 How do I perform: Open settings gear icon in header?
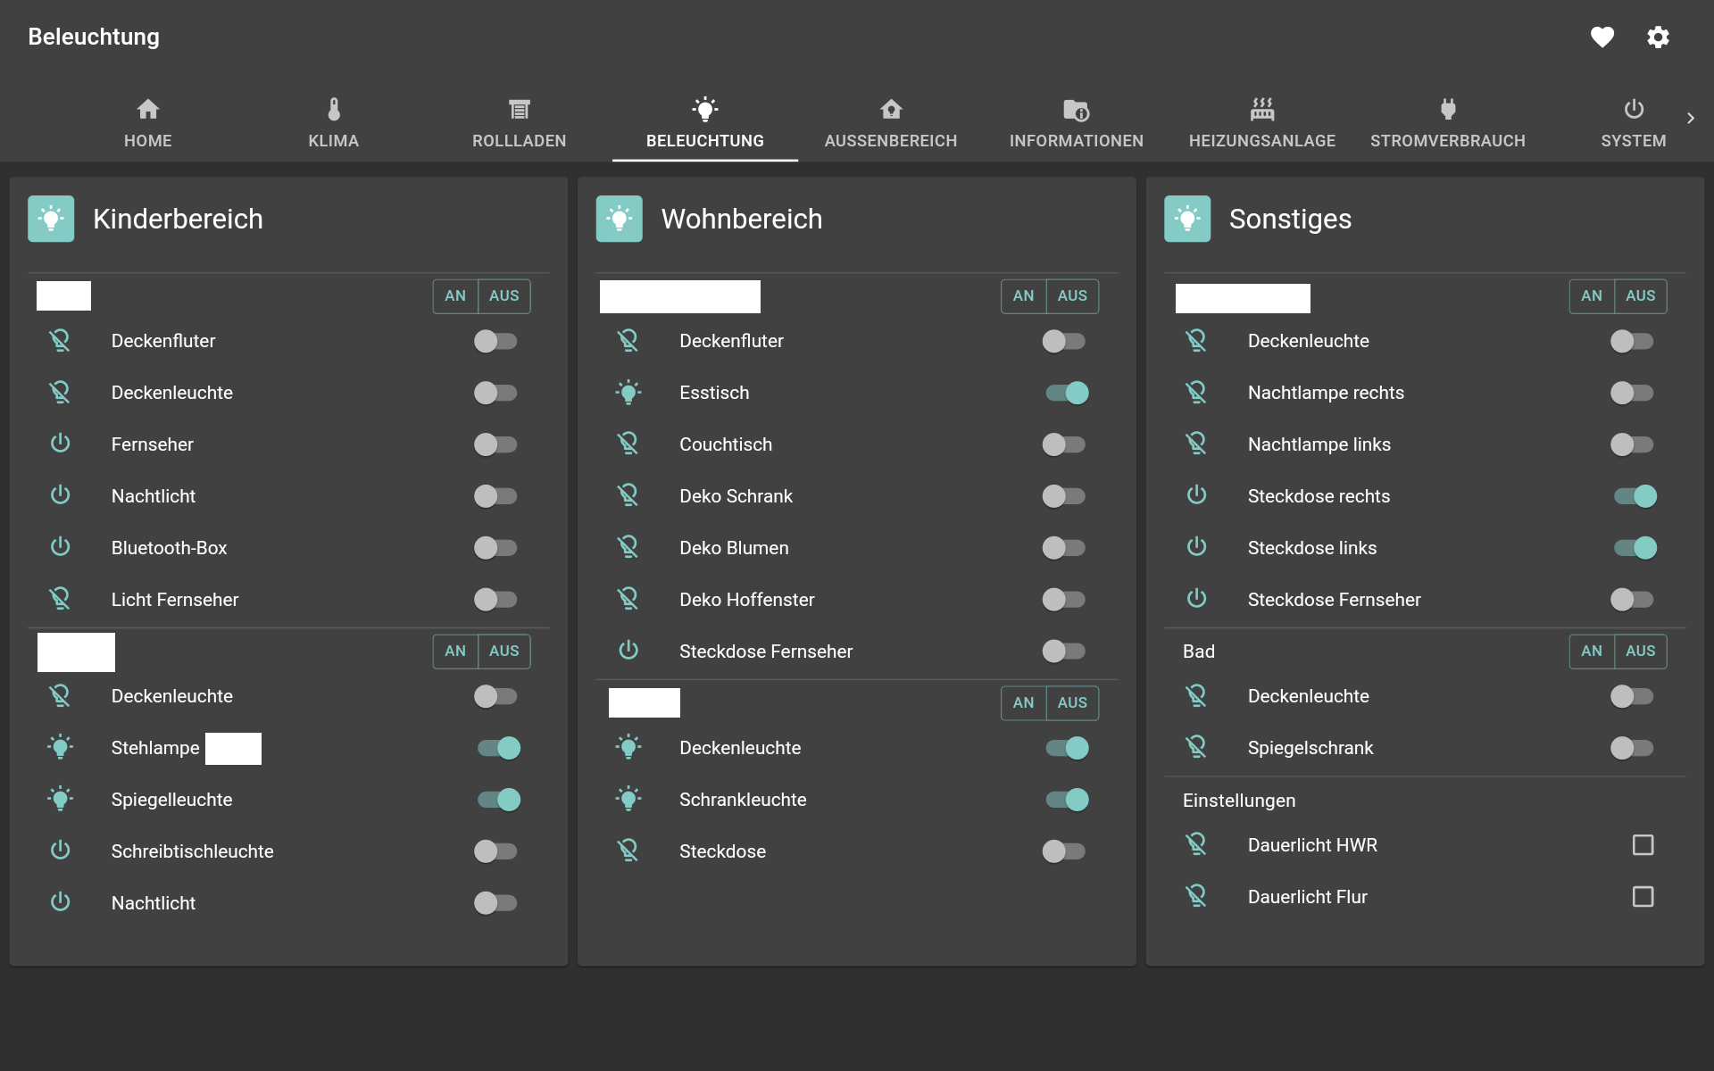[1658, 37]
